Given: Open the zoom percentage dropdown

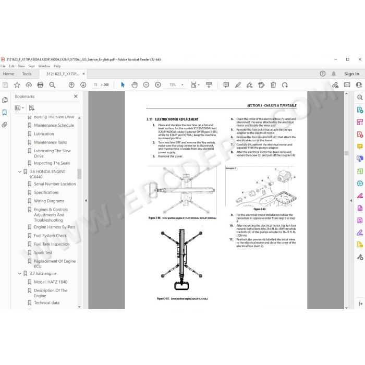Looking at the screenshot, I should pyautogui.click(x=182, y=85).
